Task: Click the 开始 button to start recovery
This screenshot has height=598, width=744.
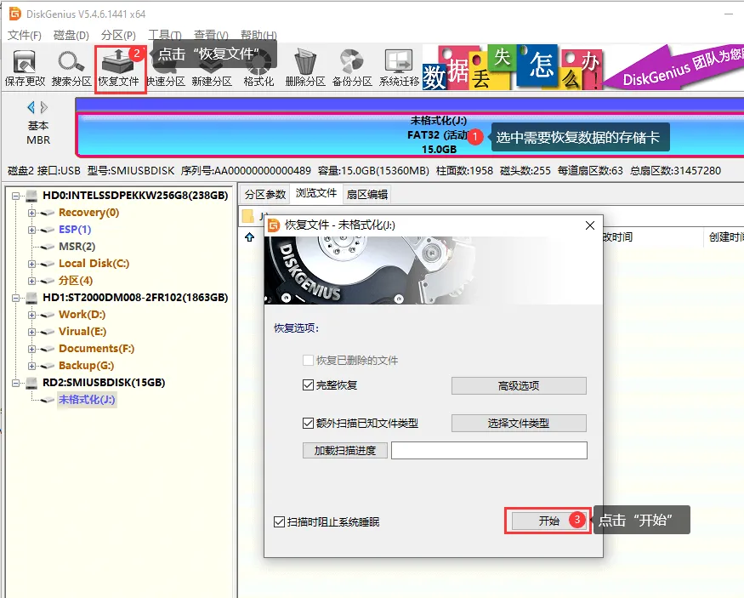Action: (x=549, y=521)
